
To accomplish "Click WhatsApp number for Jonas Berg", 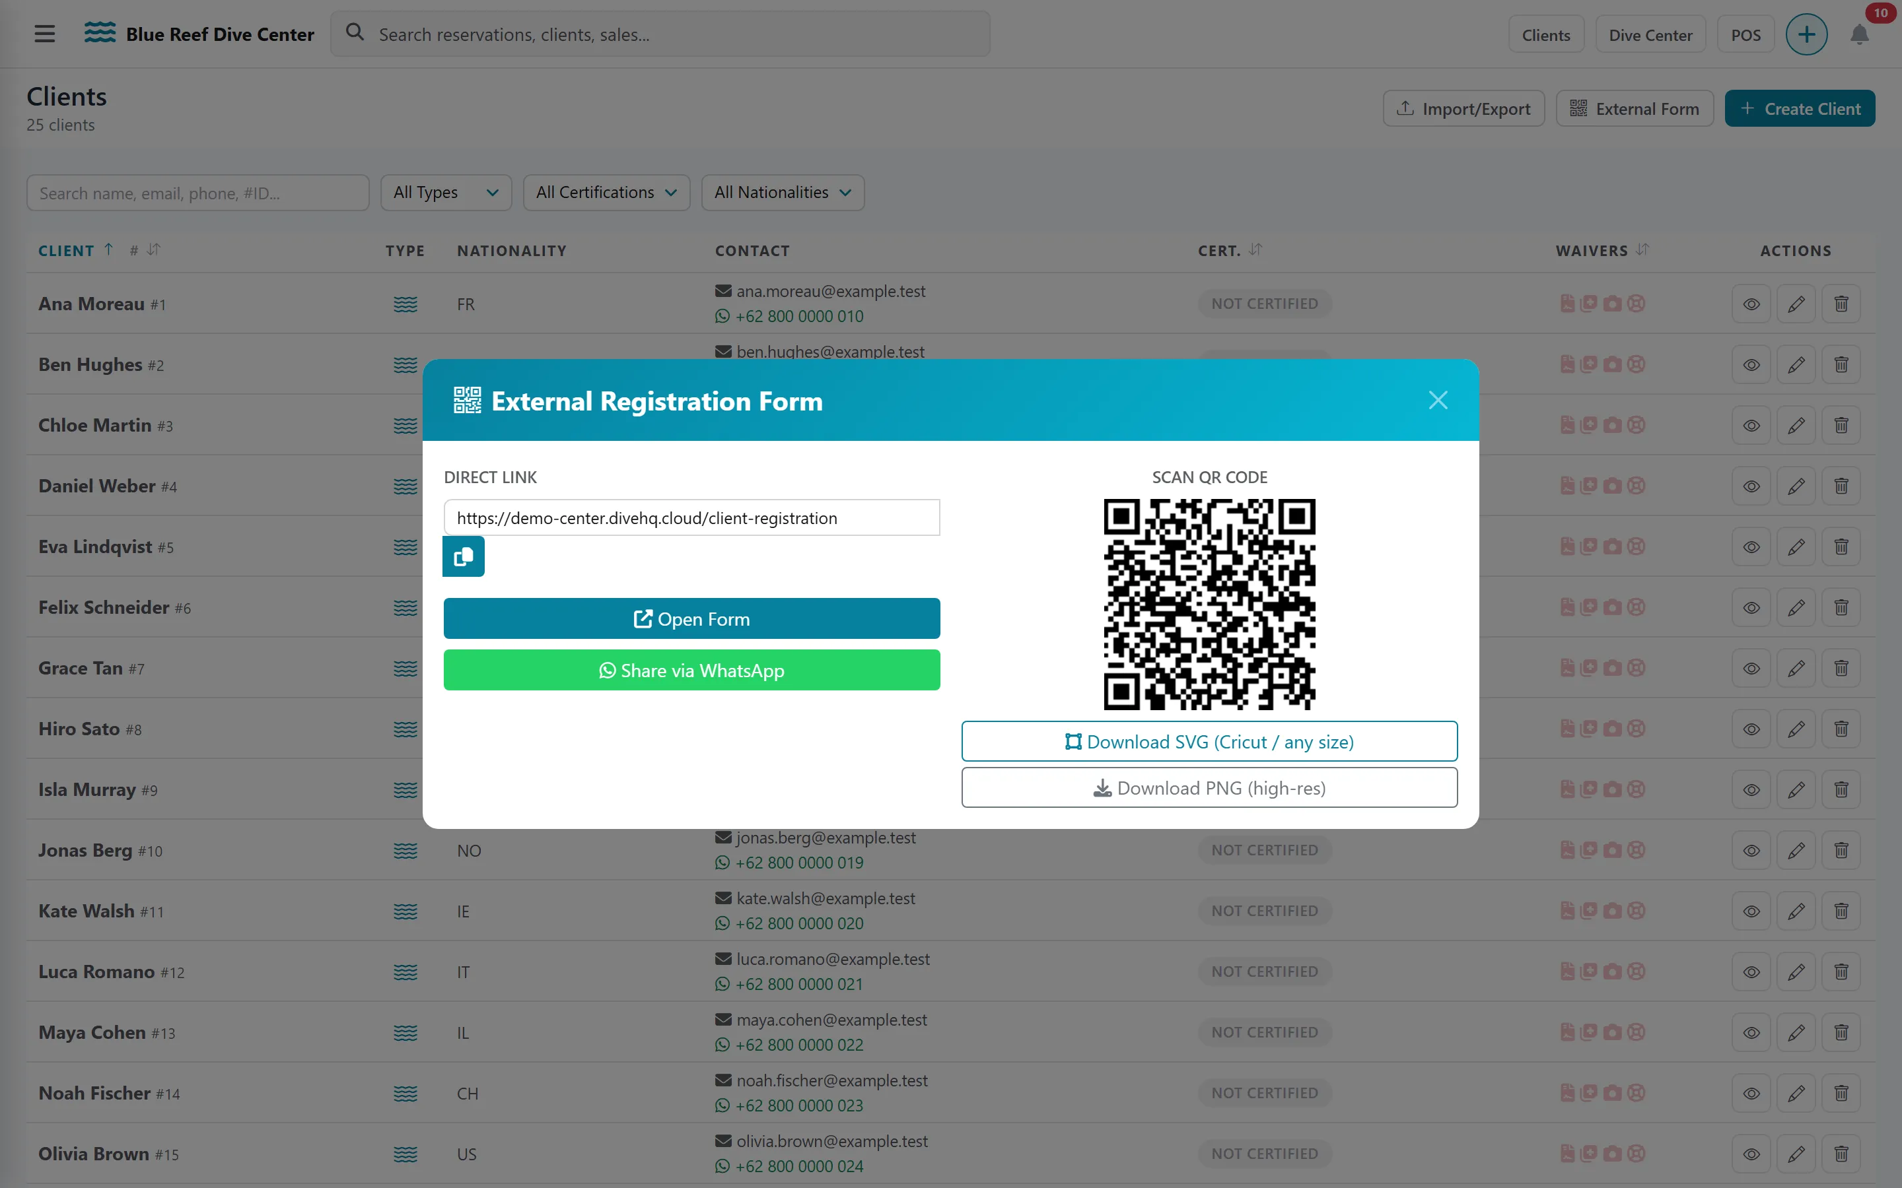I will tap(798, 863).
